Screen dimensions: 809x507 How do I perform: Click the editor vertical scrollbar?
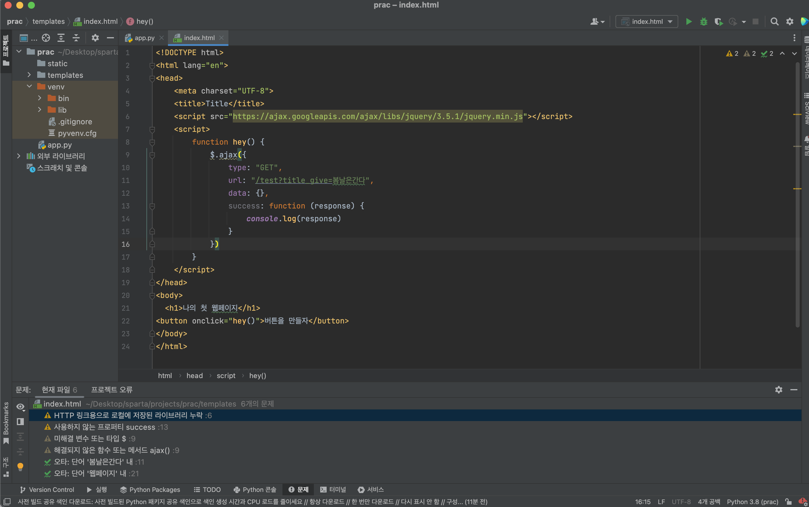pyautogui.click(x=797, y=195)
